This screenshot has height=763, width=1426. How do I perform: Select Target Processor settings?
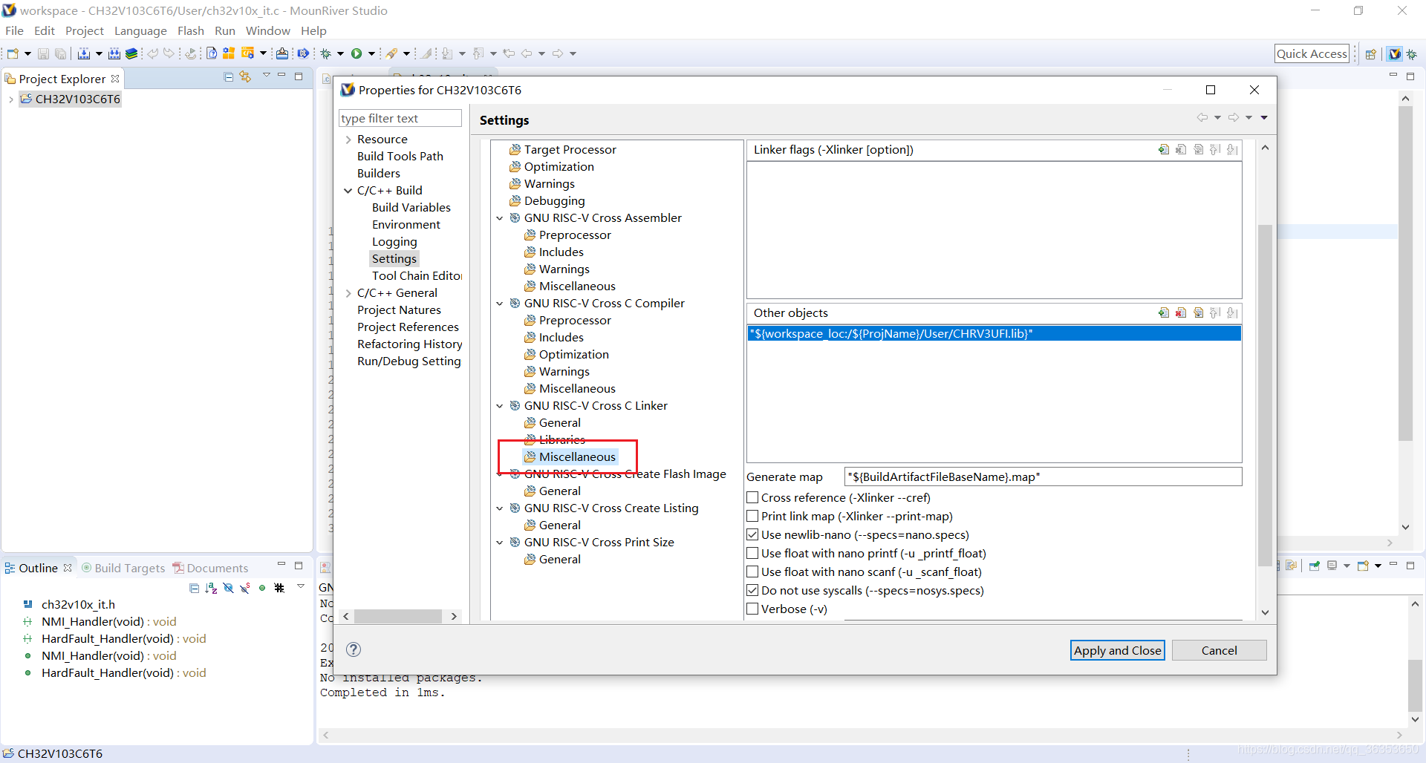[x=570, y=149]
